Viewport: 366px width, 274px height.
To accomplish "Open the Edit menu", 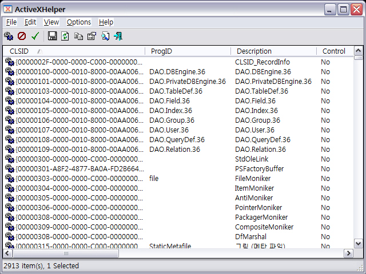I will pos(30,22).
